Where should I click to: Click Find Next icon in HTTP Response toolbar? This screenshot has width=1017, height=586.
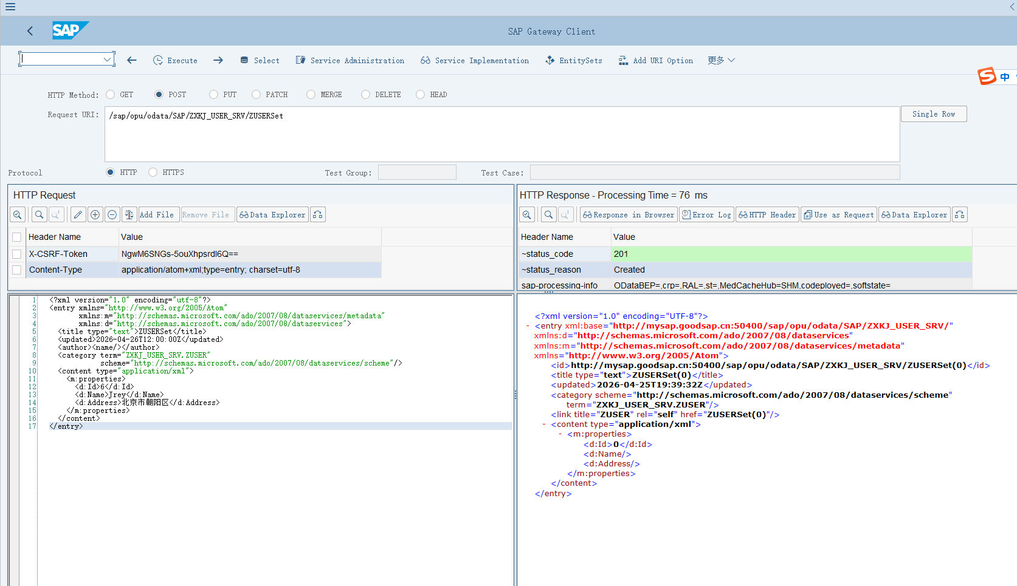pyautogui.click(x=565, y=214)
